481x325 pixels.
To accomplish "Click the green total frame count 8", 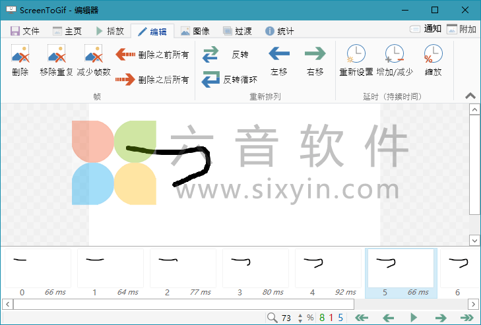I will (x=321, y=318).
